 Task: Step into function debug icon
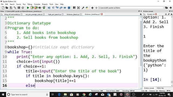(x=57, y=8)
